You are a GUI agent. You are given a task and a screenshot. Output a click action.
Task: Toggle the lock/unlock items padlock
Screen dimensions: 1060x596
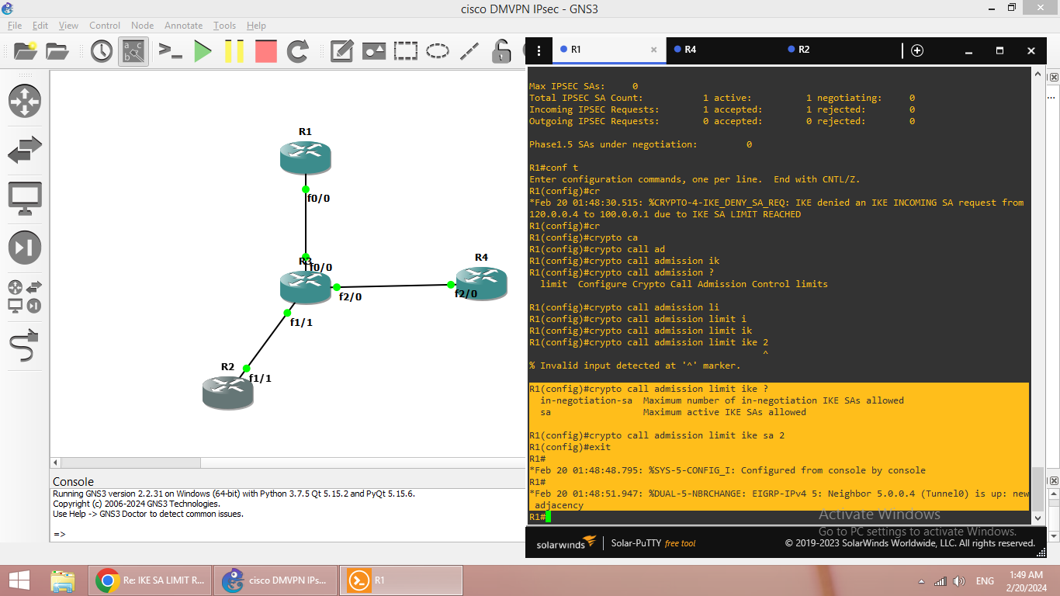tap(502, 52)
